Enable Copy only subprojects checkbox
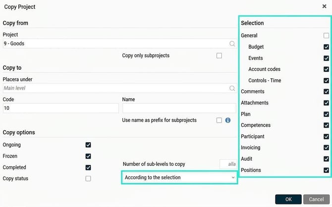This screenshot has width=332, height=207. pos(219,55)
